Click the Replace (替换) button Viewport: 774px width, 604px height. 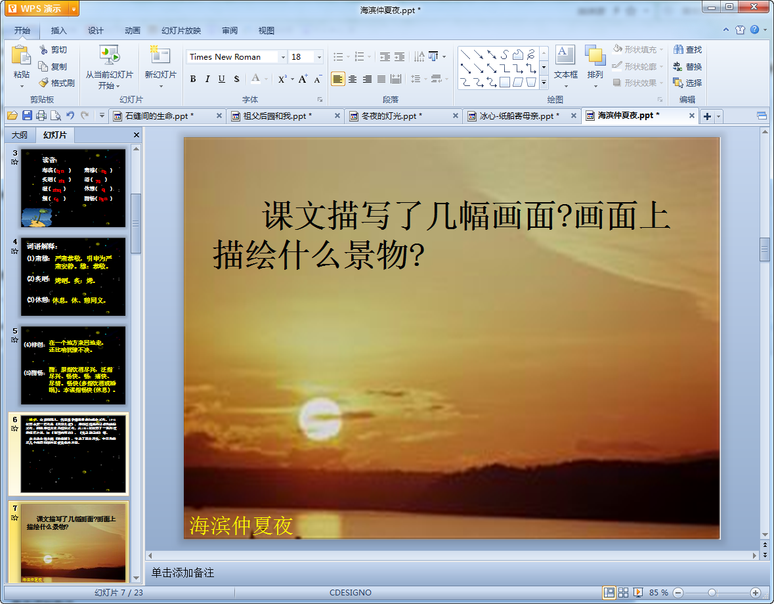[687, 66]
